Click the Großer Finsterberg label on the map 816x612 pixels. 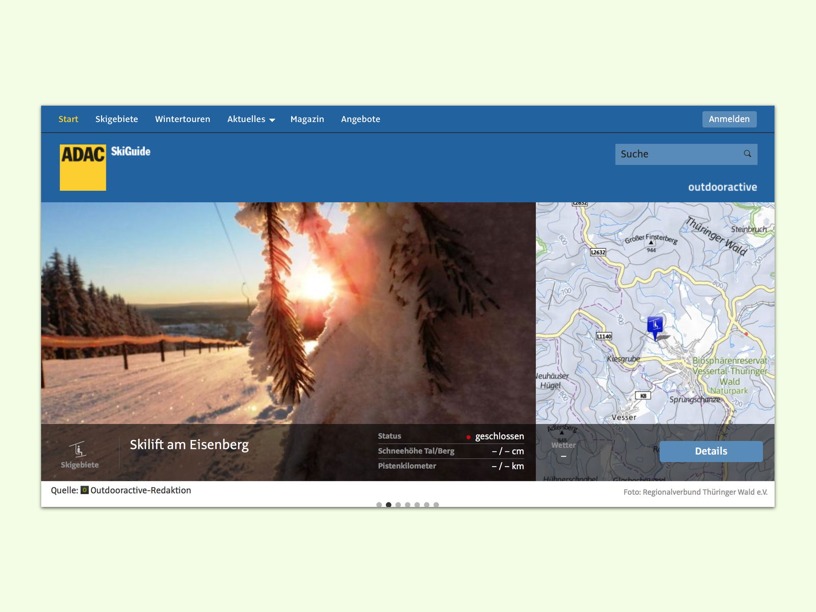coord(651,239)
